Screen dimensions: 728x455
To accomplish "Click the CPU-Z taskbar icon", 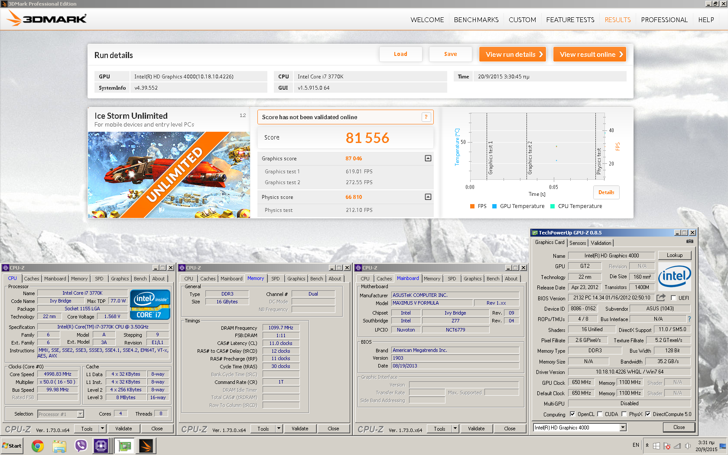I will click(x=101, y=446).
